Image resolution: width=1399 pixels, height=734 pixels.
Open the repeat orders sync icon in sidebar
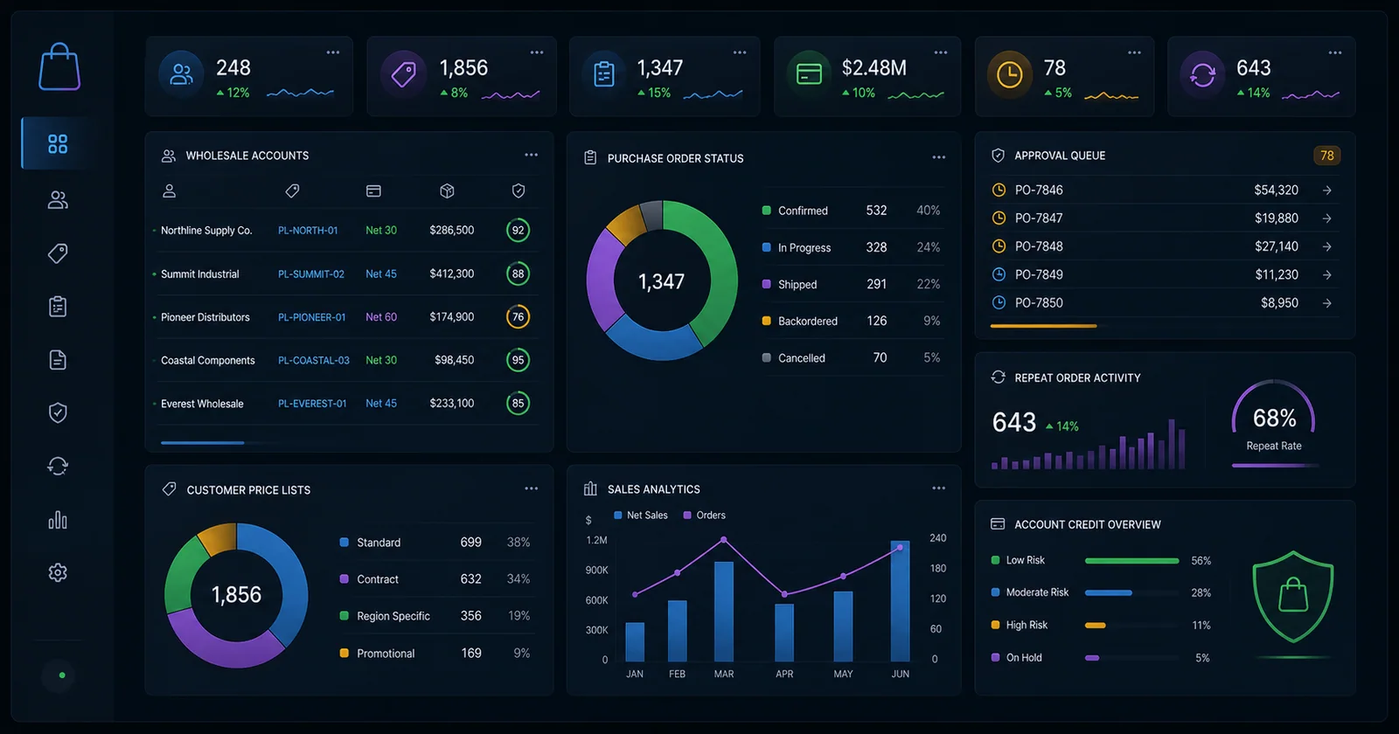tap(58, 467)
